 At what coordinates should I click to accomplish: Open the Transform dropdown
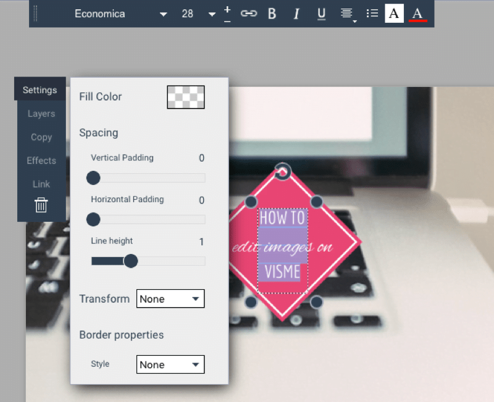tap(170, 298)
